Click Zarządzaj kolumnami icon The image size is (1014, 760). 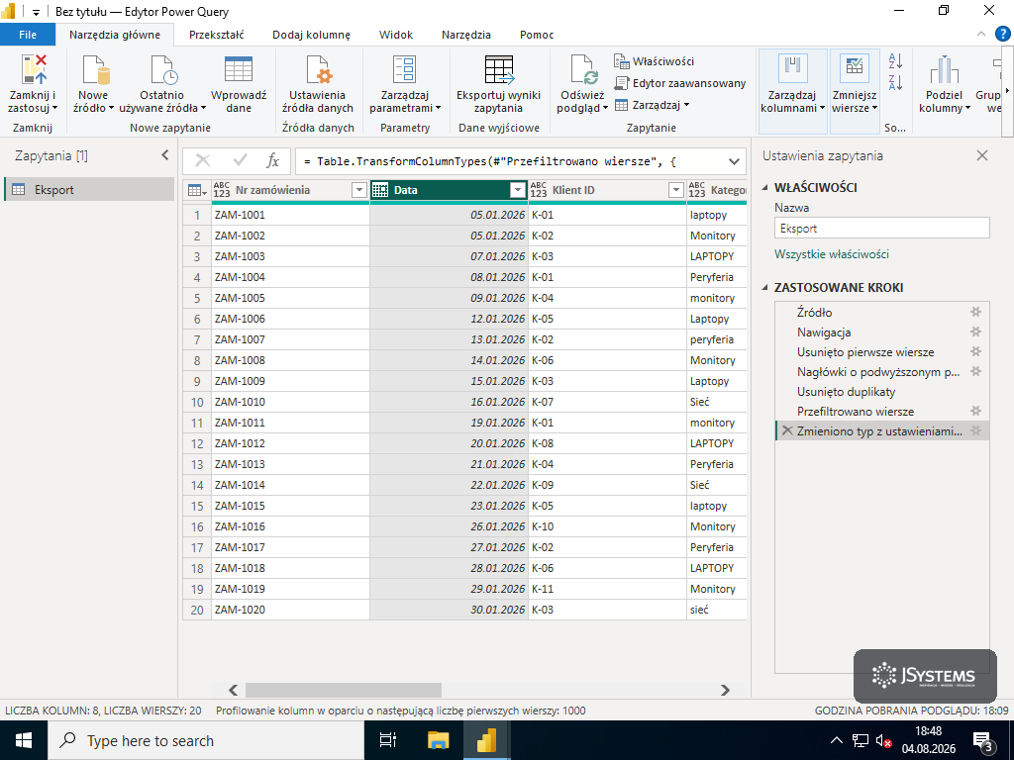click(792, 68)
